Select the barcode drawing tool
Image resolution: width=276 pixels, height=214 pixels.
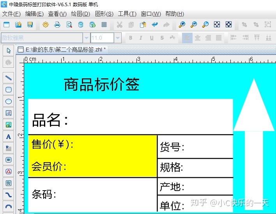tap(9, 160)
